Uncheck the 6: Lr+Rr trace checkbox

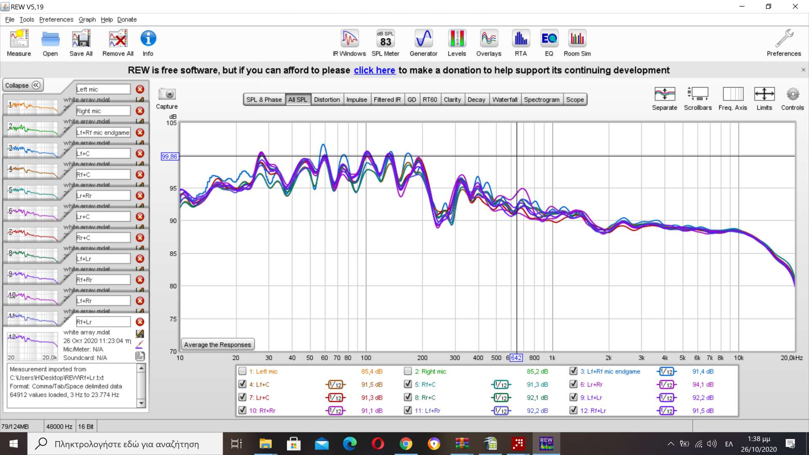(573, 384)
